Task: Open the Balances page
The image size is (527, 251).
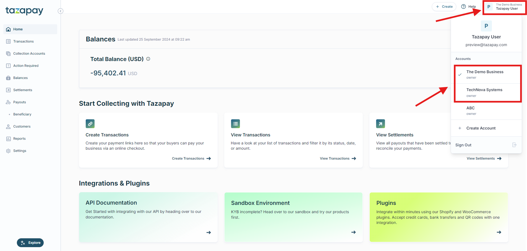Action: click(30, 78)
